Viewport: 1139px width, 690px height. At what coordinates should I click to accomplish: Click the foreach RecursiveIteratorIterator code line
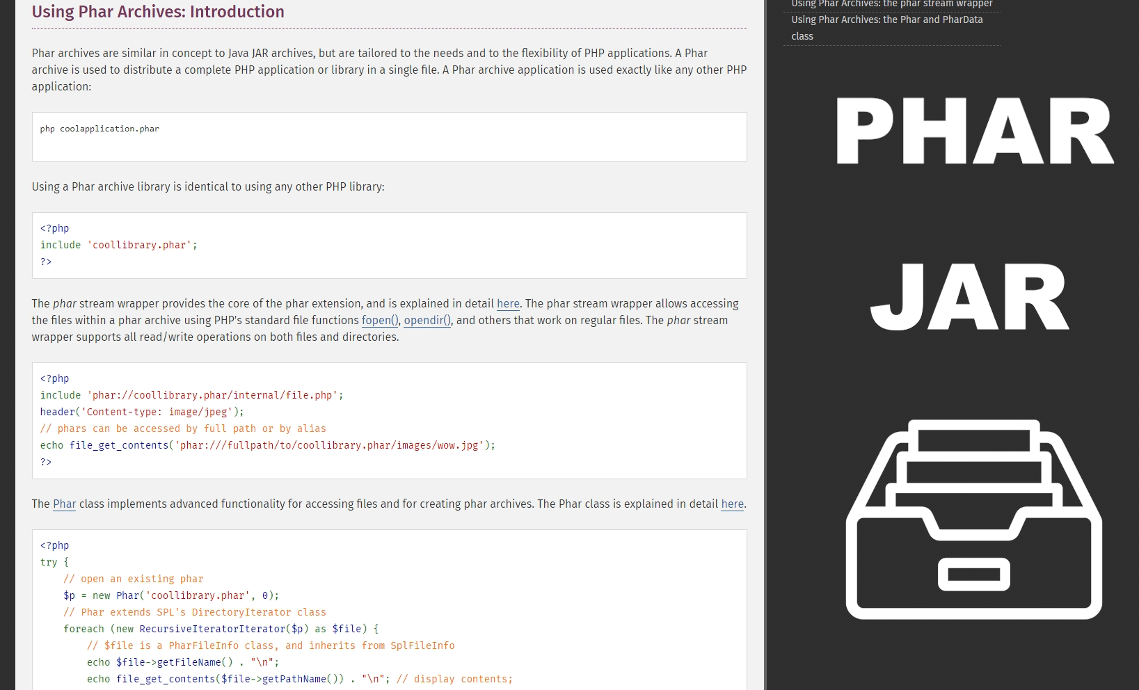(x=221, y=629)
